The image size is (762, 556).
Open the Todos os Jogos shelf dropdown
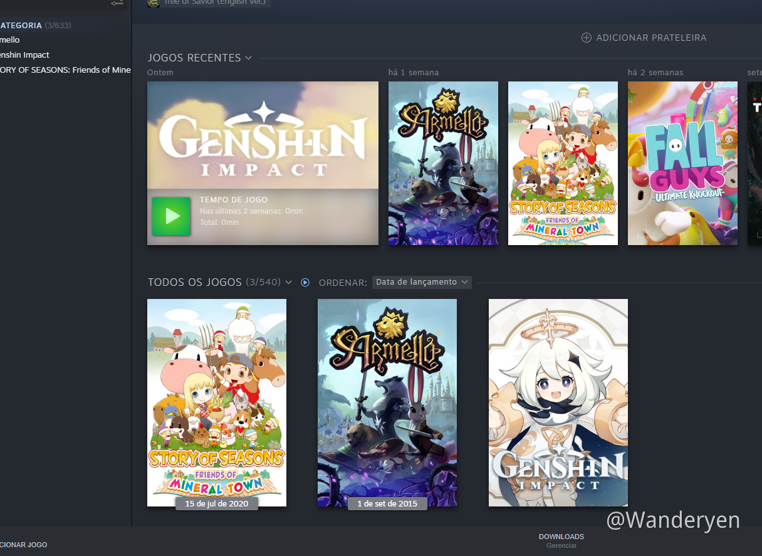(288, 282)
